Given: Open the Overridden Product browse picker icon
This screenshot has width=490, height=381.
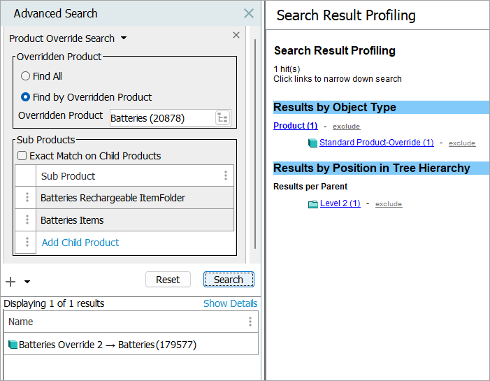Looking at the screenshot, I should coord(223,118).
